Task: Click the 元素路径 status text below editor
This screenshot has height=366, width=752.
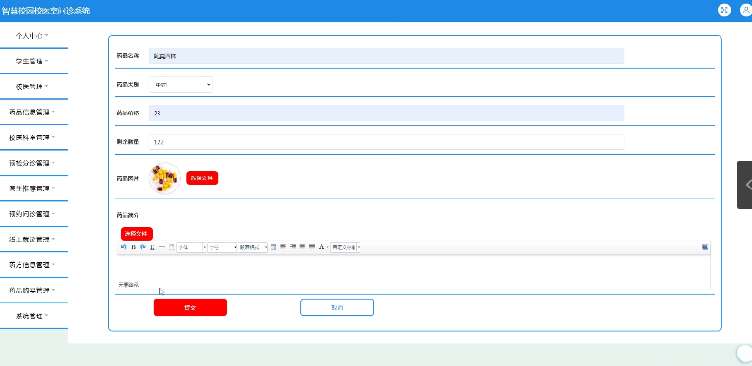Action: coord(129,285)
